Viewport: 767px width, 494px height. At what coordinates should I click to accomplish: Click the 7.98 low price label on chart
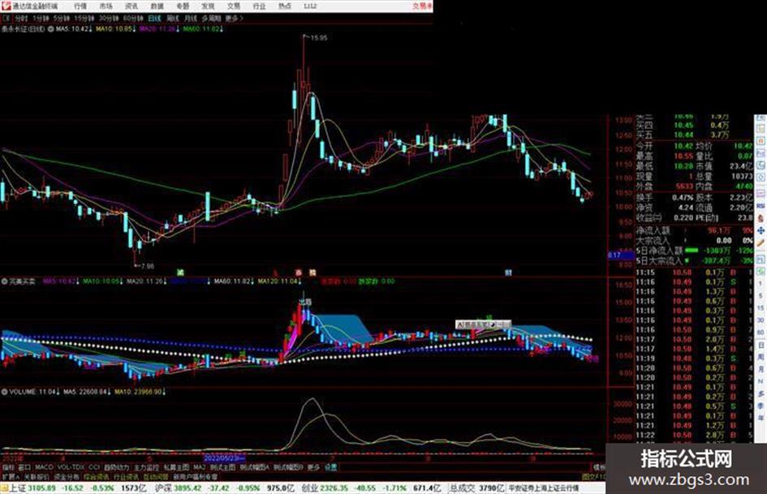[x=147, y=266]
